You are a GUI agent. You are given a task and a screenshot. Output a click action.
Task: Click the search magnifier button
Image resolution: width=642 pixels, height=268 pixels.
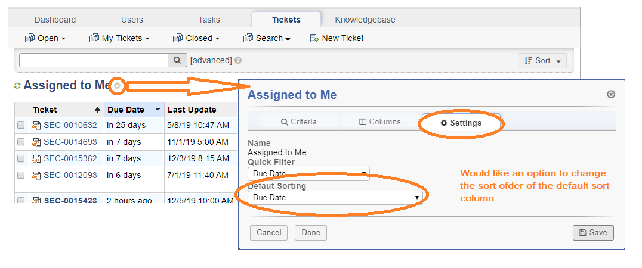177,60
